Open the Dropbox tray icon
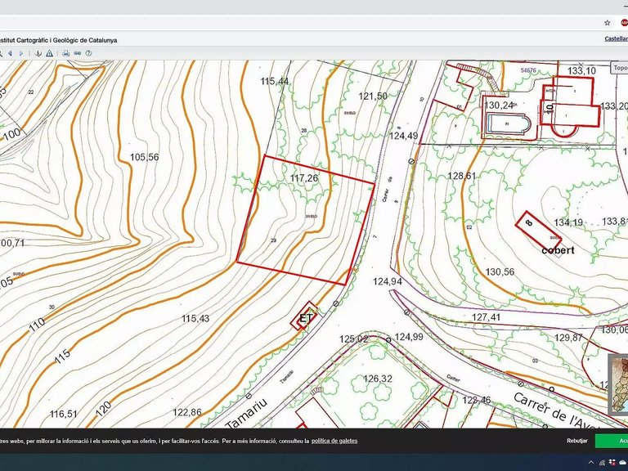The width and height of the screenshot is (628, 471). tap(612, 463)
